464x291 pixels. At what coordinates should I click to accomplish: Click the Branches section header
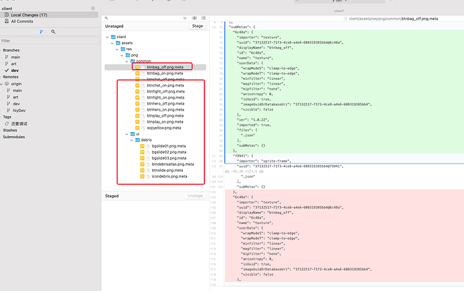click(x=11, y=50)
